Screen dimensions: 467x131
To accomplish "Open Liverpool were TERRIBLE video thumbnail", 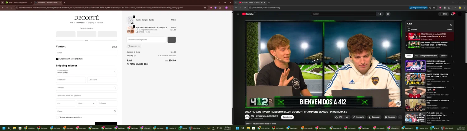I will tap(415, 92).
